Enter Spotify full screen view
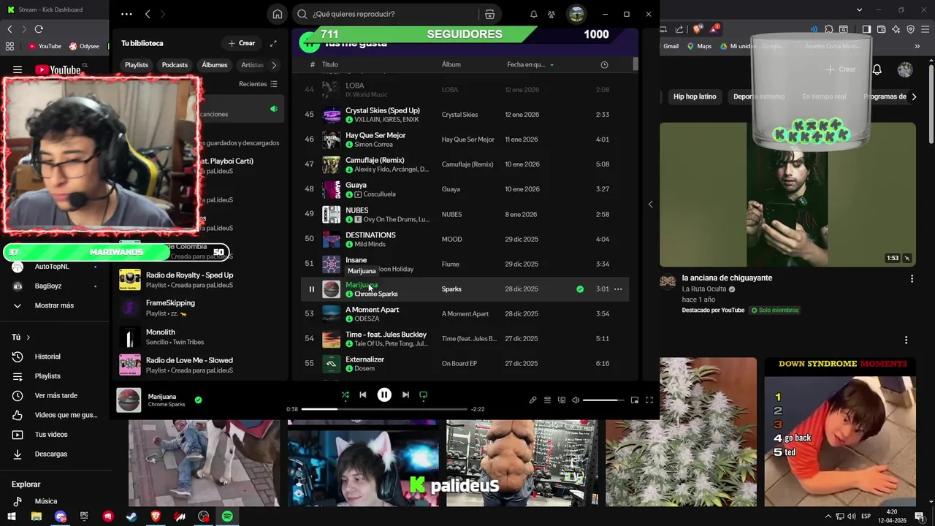This screenshot has width=935, height=526. (x=649, y=400)
